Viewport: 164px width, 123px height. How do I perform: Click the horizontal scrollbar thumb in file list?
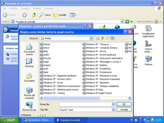tap(72, 98)
